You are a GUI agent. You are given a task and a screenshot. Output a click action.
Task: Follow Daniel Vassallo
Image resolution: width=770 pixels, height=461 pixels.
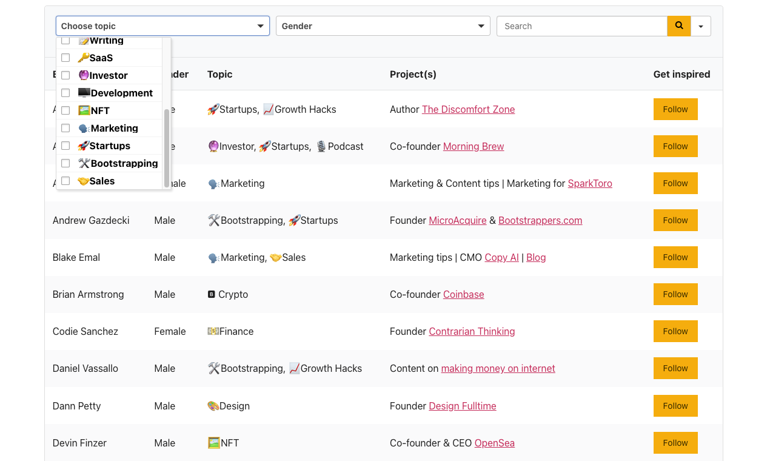[675, 368]
